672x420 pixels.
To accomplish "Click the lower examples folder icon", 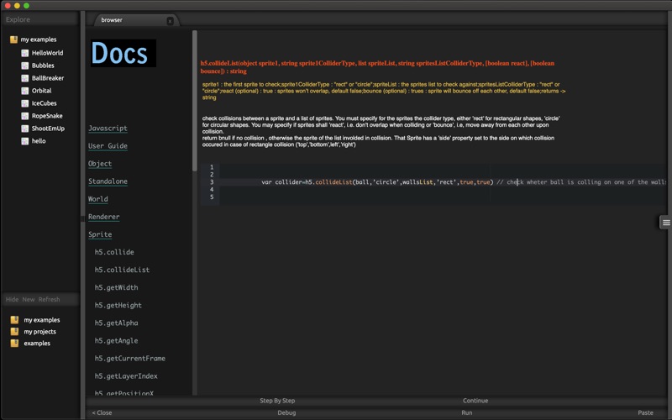I will point(14,343).
